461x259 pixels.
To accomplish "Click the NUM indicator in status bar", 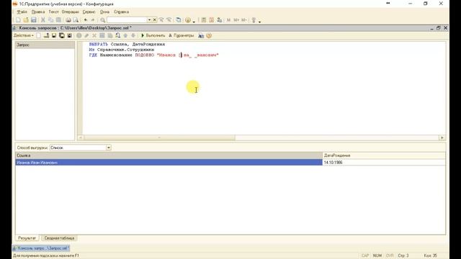I will coord(377,255).
